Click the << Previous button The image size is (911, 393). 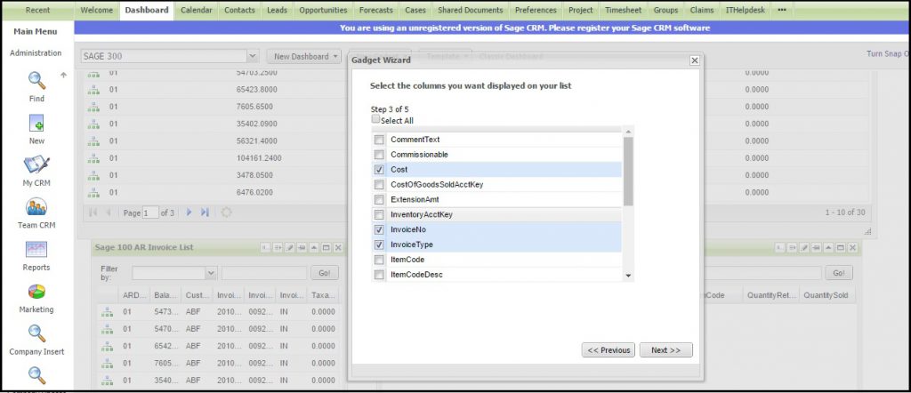tap(609, 350)
